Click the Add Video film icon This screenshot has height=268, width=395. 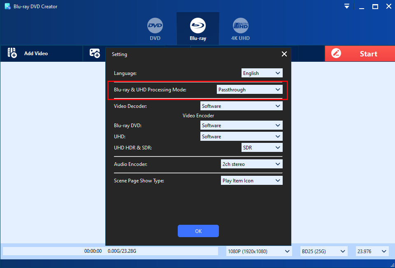(12, 53)
